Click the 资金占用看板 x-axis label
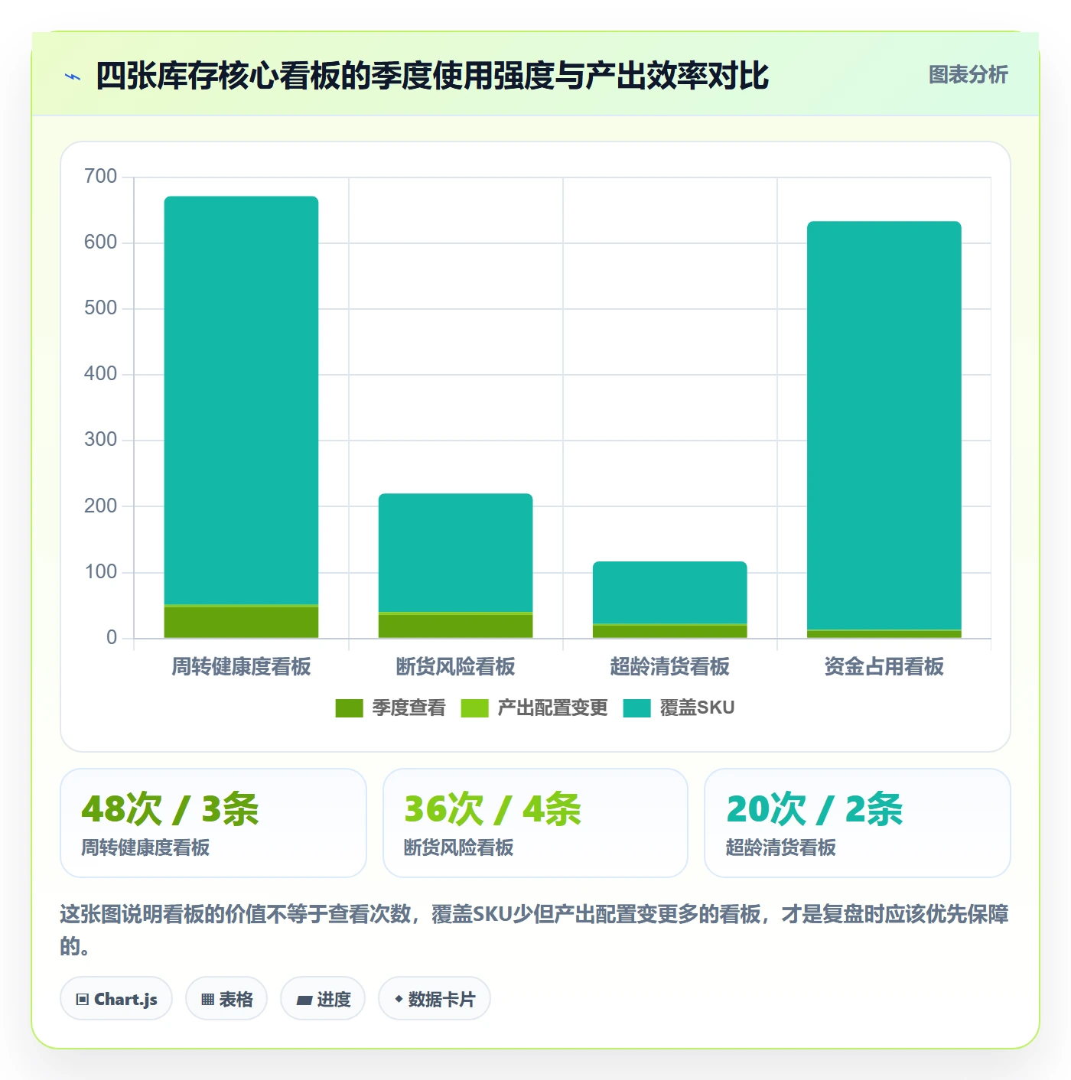 pos(884,666)
